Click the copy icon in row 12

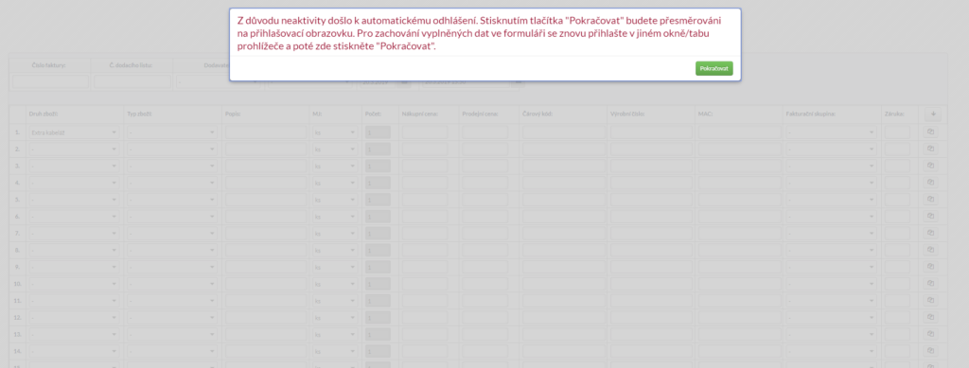932,317
